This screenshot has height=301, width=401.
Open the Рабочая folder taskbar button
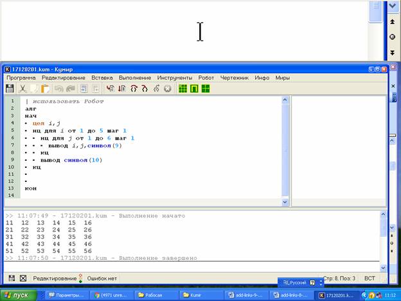click(x=157, y=295)
